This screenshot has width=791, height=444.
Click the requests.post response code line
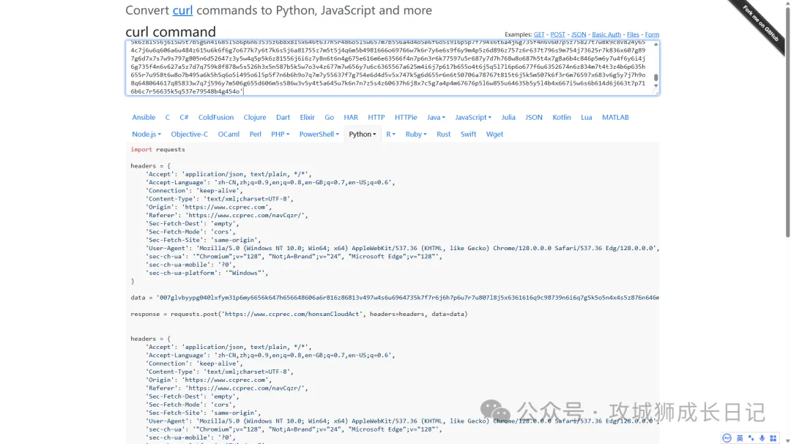click(299, 314)
